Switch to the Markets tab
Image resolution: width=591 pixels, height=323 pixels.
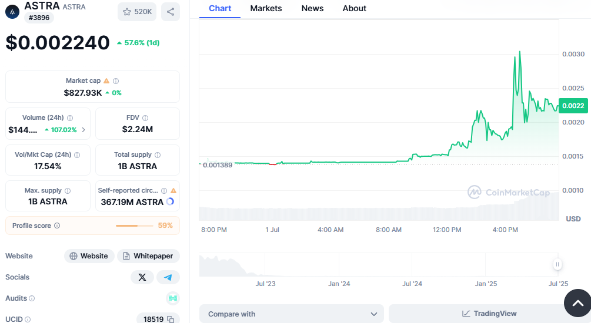coord(266,8)
